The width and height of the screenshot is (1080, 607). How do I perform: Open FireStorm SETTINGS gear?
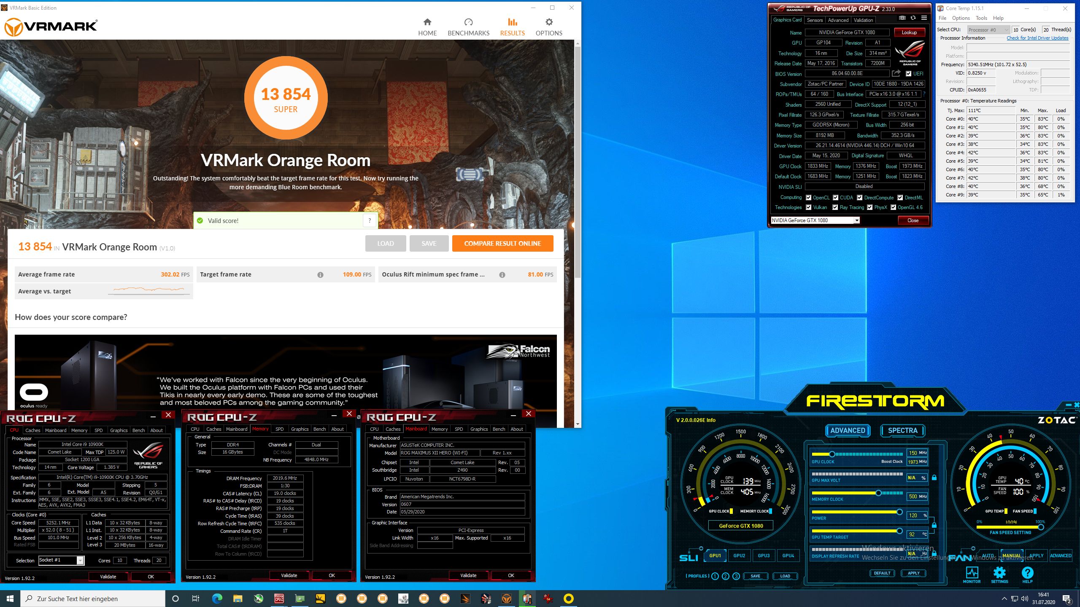point(999,575)
